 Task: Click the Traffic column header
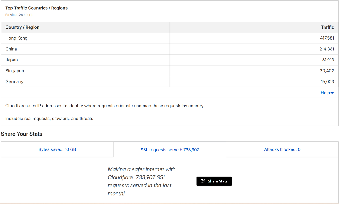tap(254, 27)
